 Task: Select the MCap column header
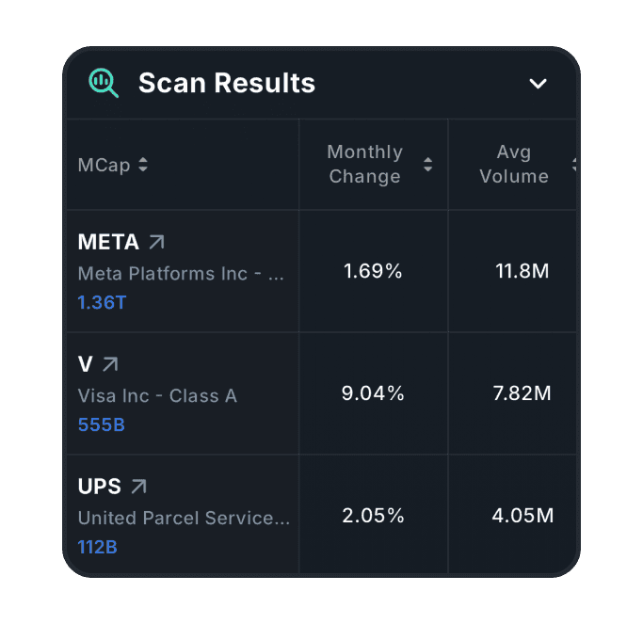click(104, 165)
